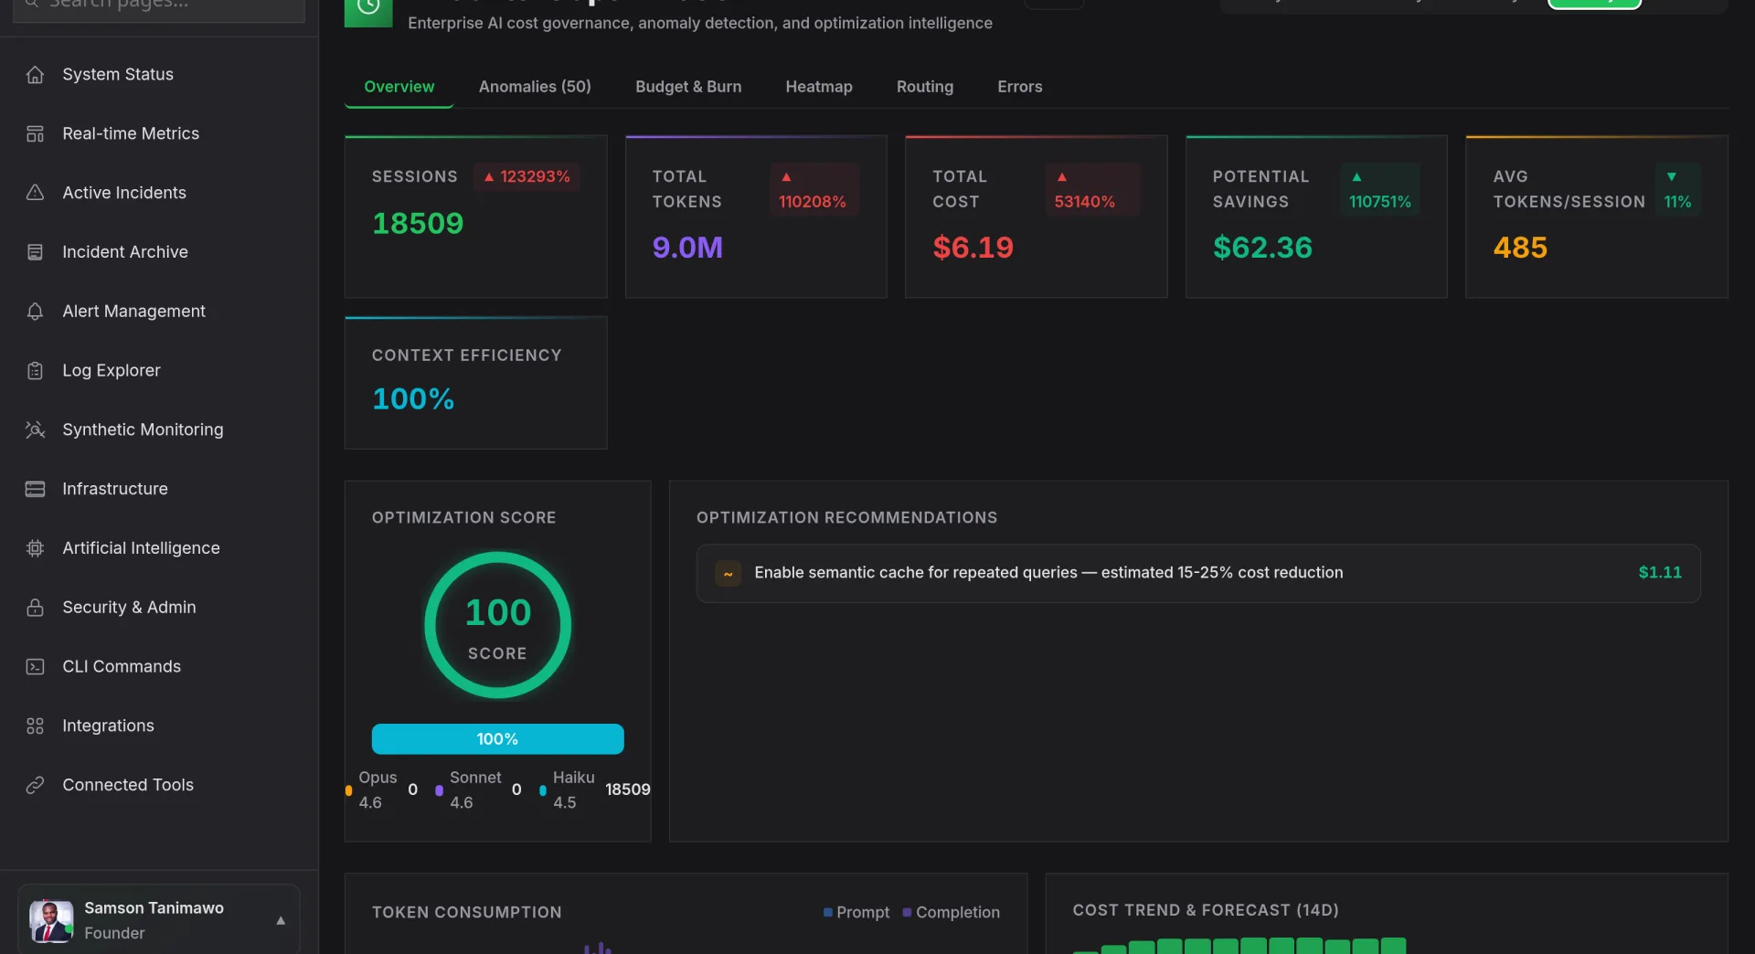Click Samson Tanimawo's avatar picture
1755x954 pixels.
(50, 921)
